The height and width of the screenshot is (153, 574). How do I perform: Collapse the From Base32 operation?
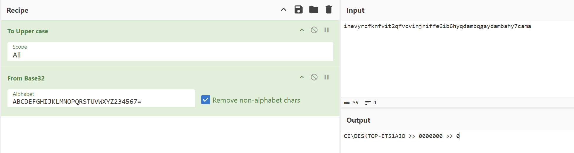pos(302,77)
